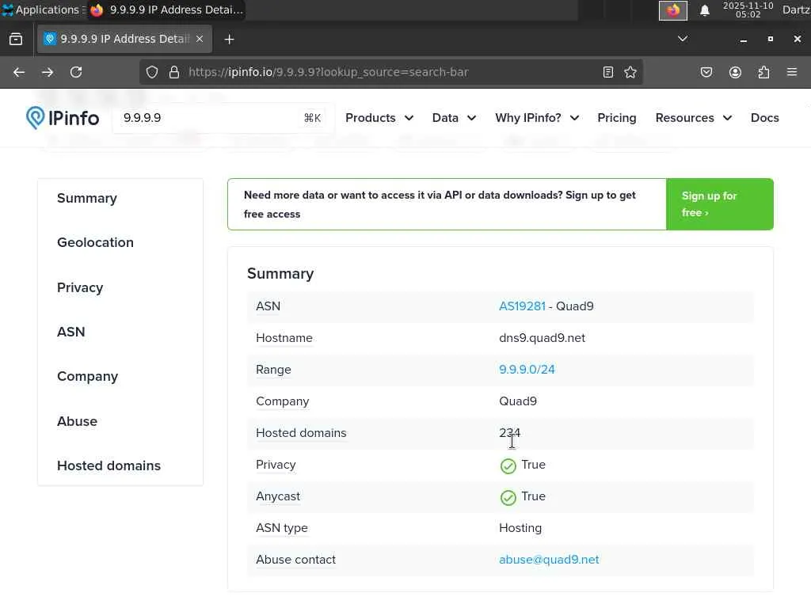Click the browser URL address bar
Image resolution: width=811 pixels, height=608 pixels.
(390, 72)
